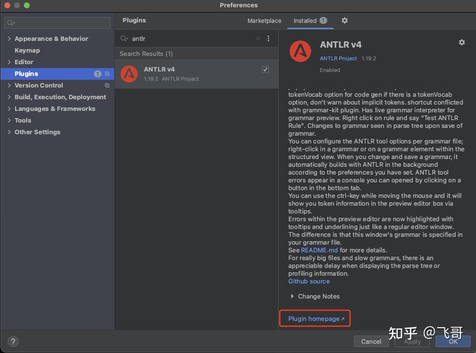476x353 pixels.
Task: Open the search options three-dot menu
Action: coord(268,38)
